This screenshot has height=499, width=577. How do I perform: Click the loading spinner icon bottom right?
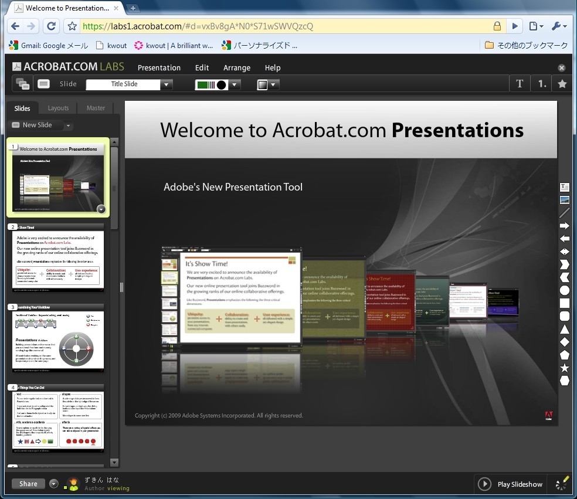pyautogui.click(x=561, y=484)
